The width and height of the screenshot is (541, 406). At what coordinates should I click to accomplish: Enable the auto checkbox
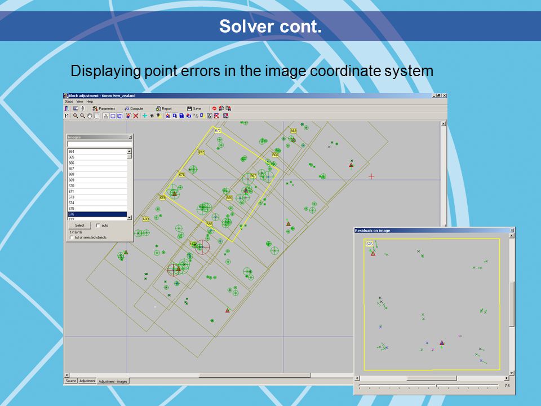98,226
